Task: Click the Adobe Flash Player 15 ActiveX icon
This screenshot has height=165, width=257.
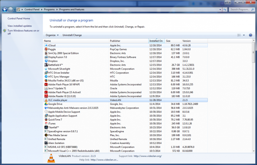Action: tap(46, 92)
